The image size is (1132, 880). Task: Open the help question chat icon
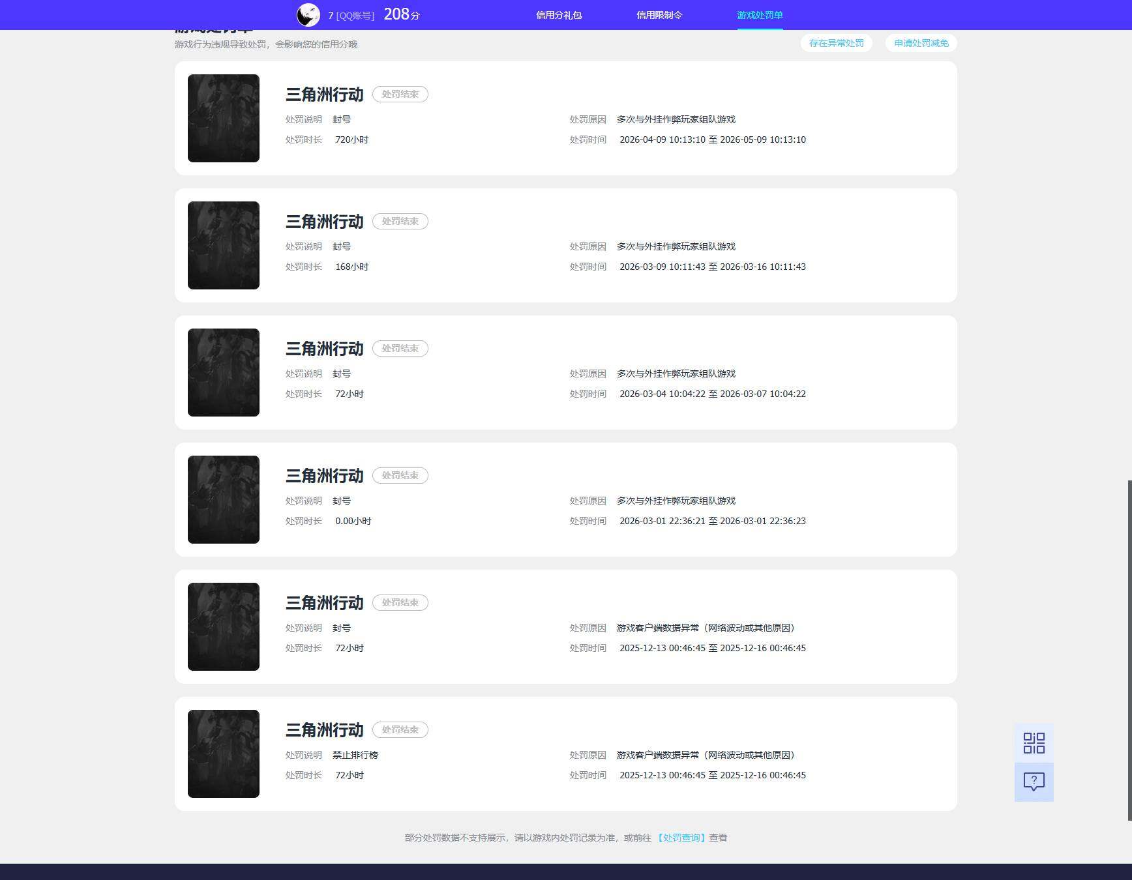[1034, 782]
